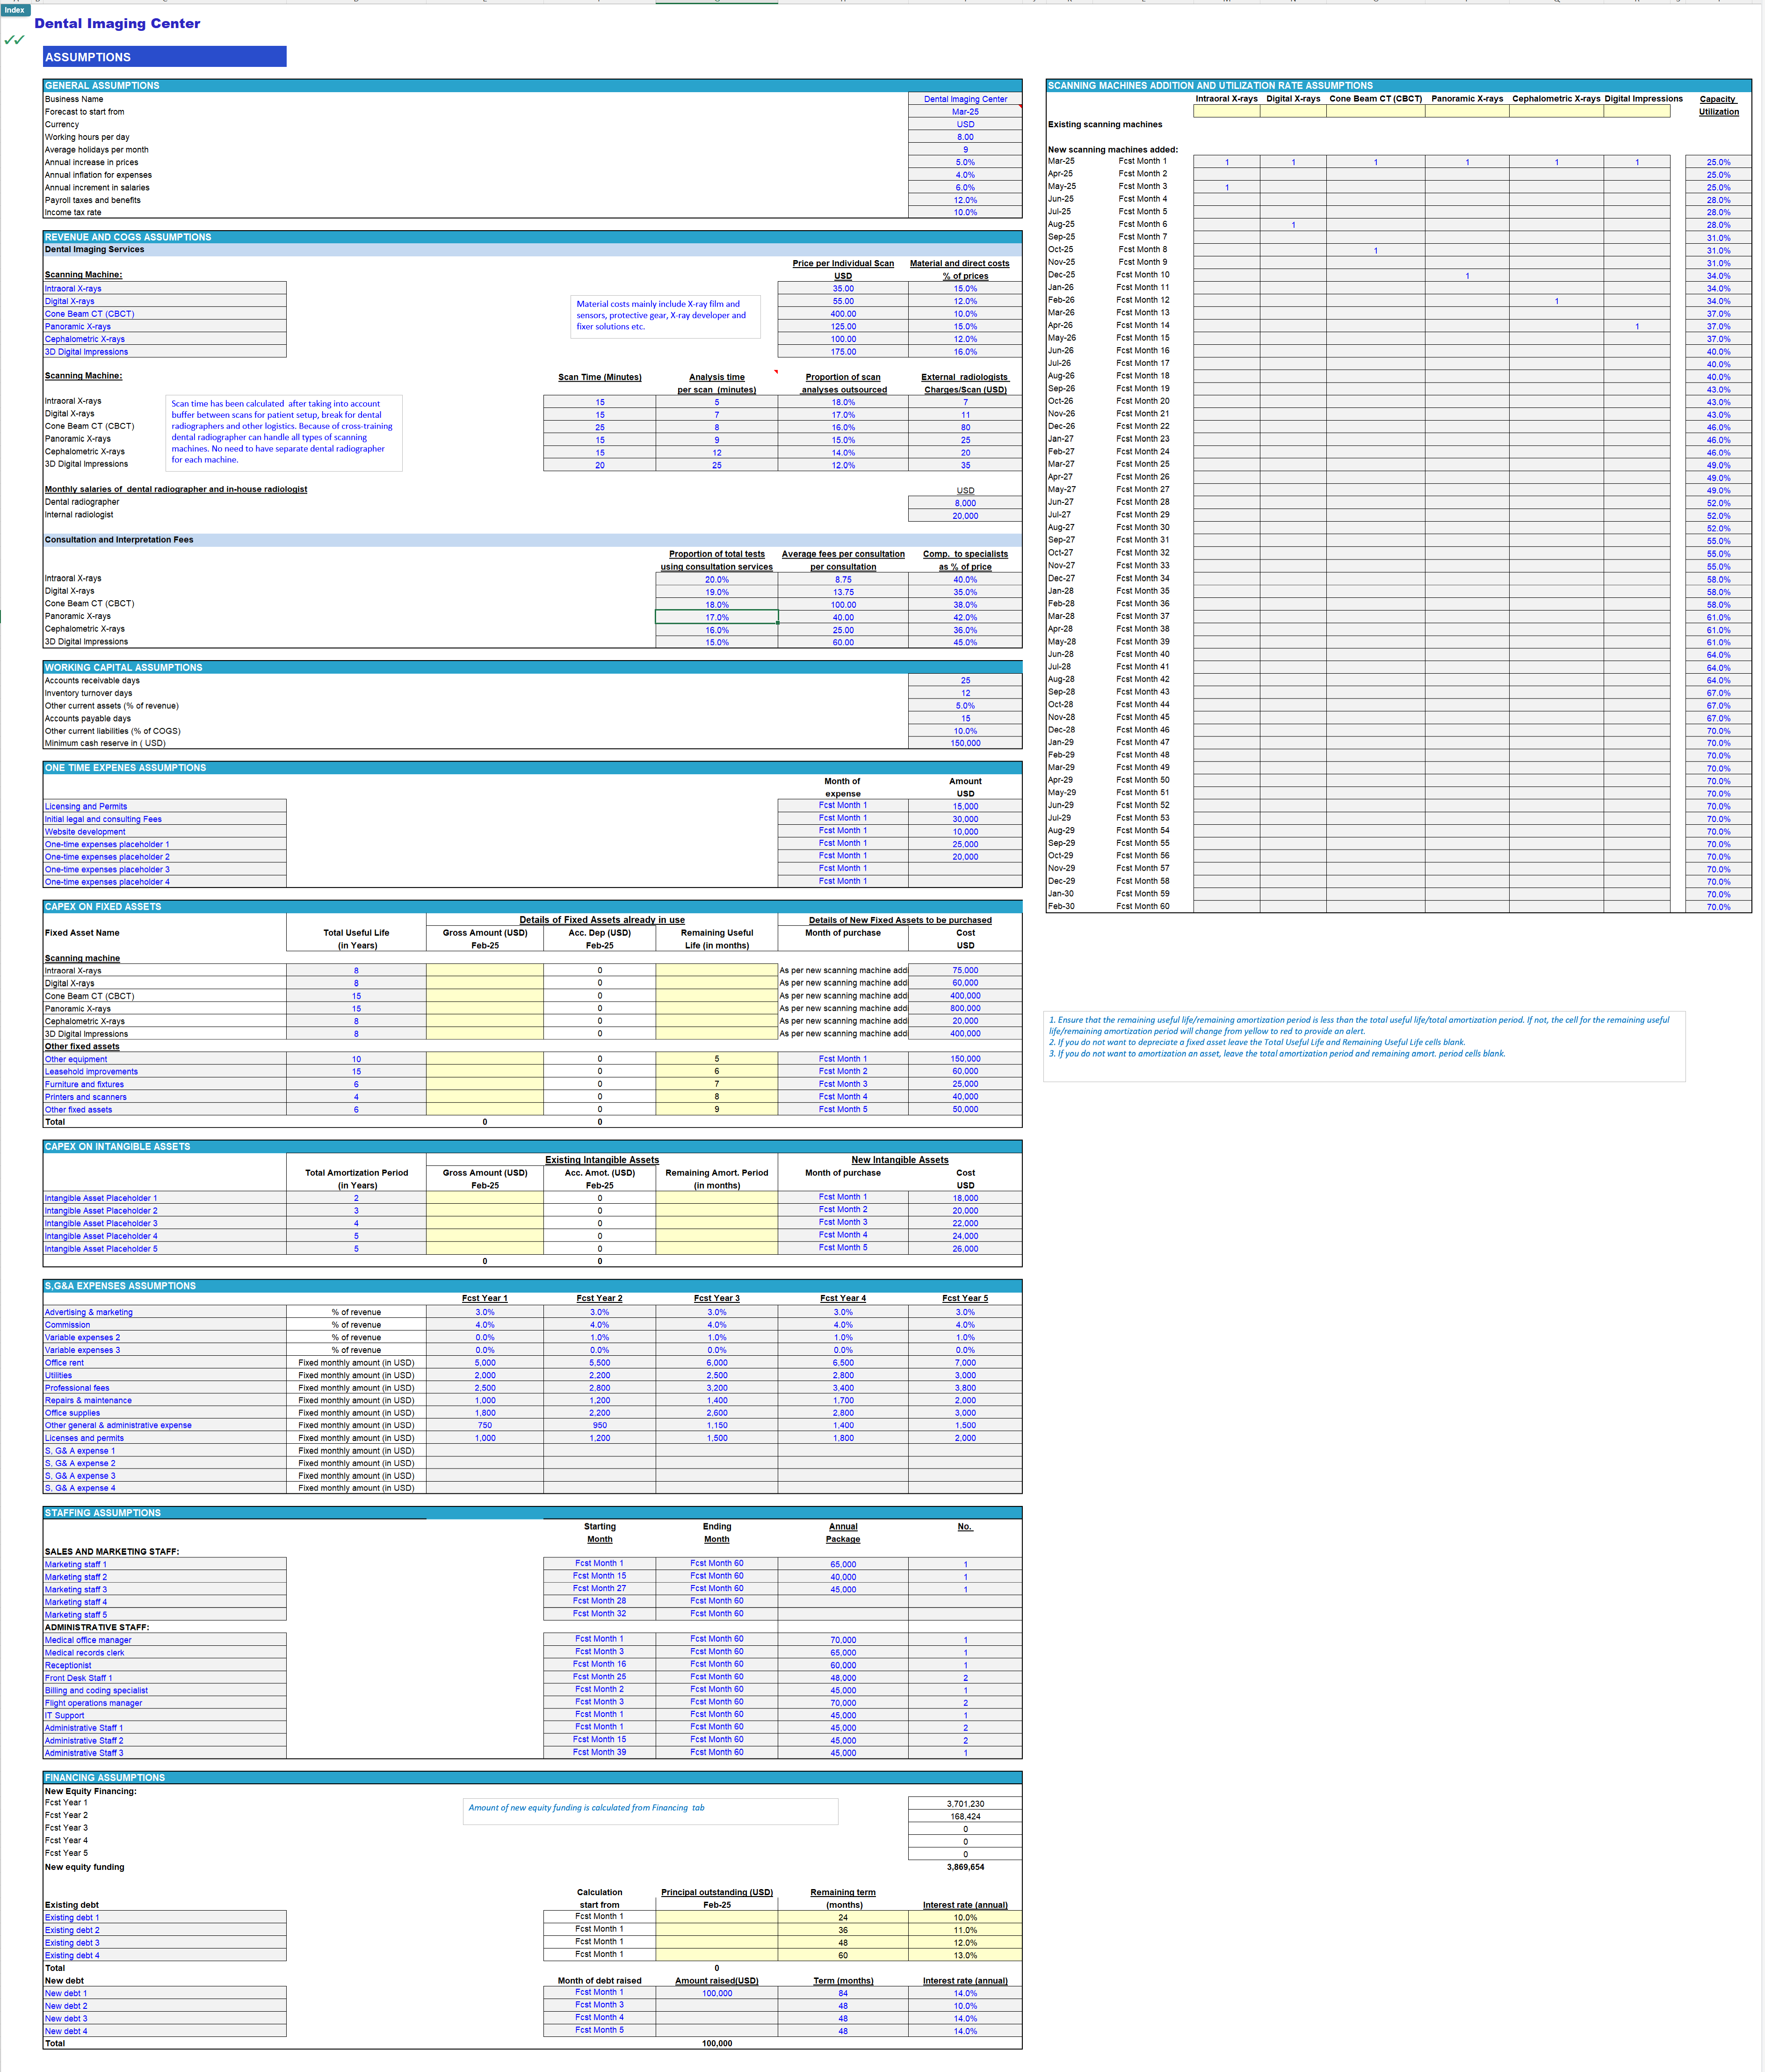
Task: Select Utilities Fcst Year 5 value 3,000
Action: point(964,1375)
